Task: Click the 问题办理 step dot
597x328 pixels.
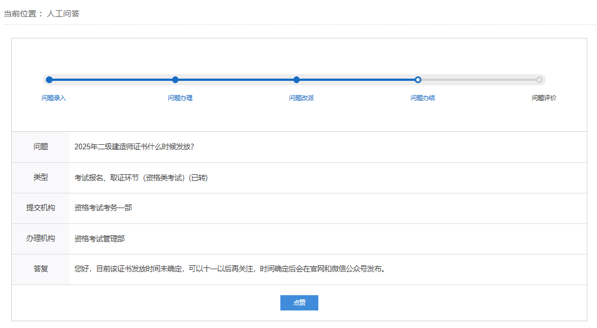Action: (x=176, y=80)
